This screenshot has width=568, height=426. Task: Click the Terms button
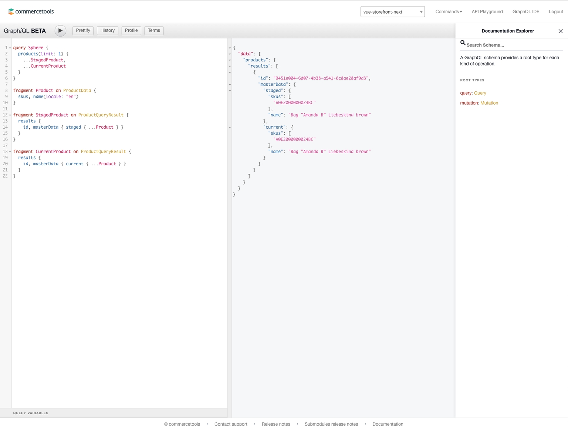click(x=154, y=30)
